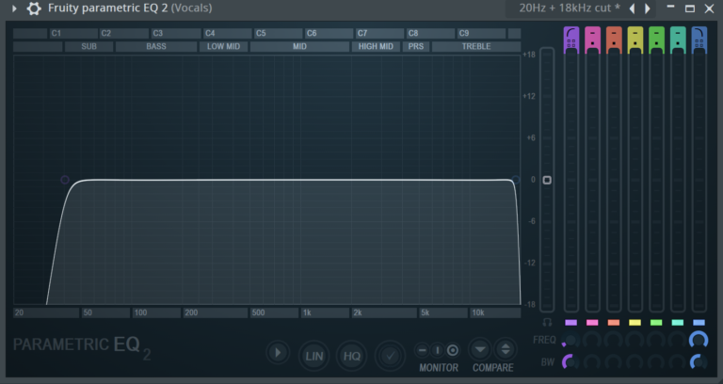
Task: Click the pink band 2 BW knob
Action: pyautogui.click(x=592, y=362)
